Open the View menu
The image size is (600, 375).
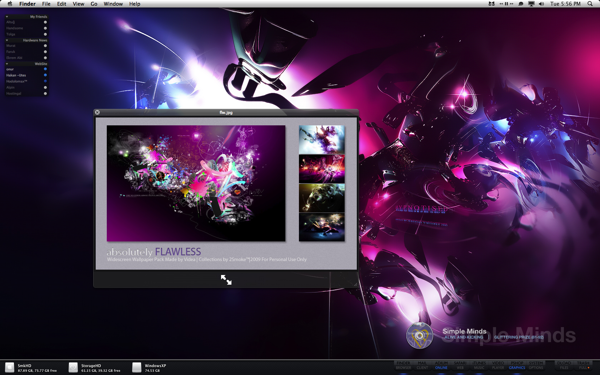tap(78, 4)
